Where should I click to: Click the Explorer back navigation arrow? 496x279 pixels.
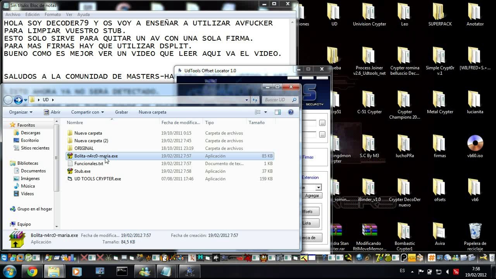point(8,100)
